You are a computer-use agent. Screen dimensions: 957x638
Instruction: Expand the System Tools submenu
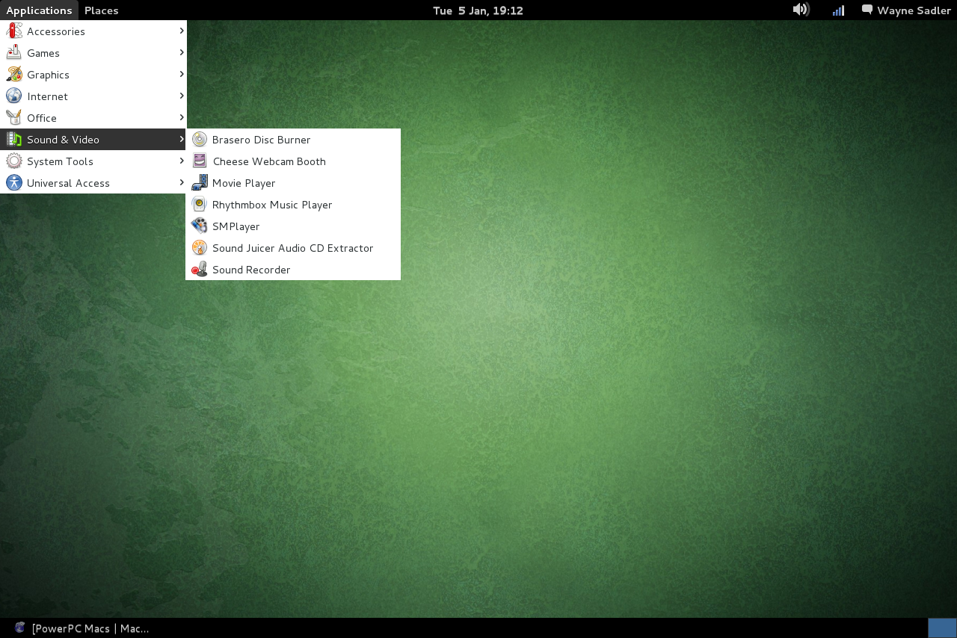coord(60,161)
